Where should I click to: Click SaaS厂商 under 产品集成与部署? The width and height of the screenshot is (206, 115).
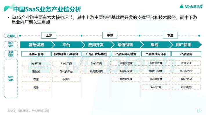pyautogui.click(x=156, y=87)
